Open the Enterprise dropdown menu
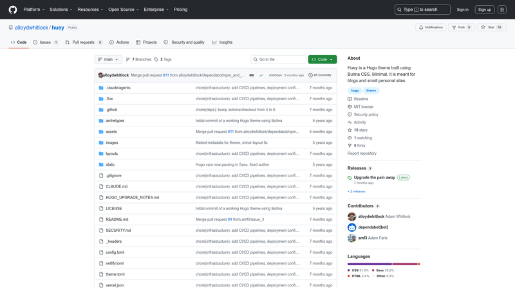This screenshot has height=289, width=515. (156, 10)
